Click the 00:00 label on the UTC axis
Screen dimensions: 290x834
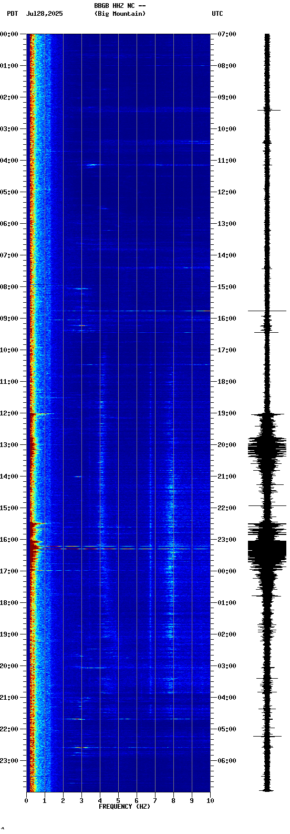click(x=227, y=571)
